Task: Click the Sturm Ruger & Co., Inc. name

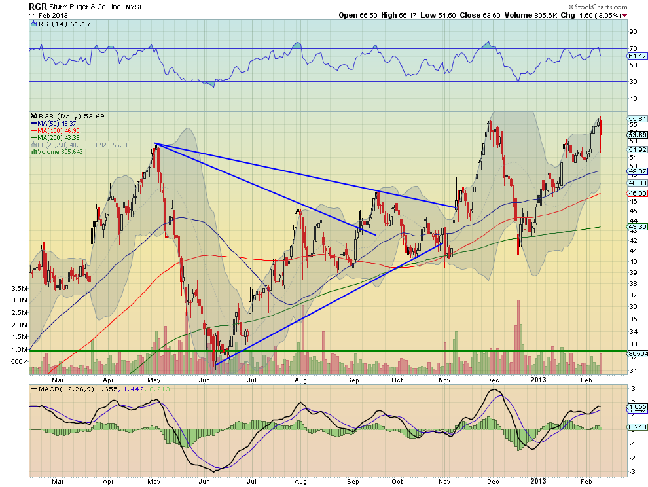Action: pyautogui.click(x=86, y=7)
